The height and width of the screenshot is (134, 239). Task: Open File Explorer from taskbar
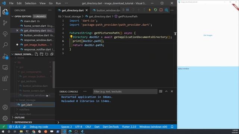click(21, 131)
